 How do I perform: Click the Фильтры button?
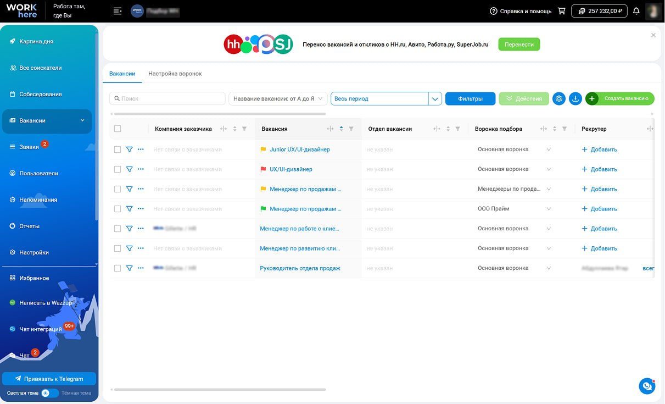[x=470, y=99]
